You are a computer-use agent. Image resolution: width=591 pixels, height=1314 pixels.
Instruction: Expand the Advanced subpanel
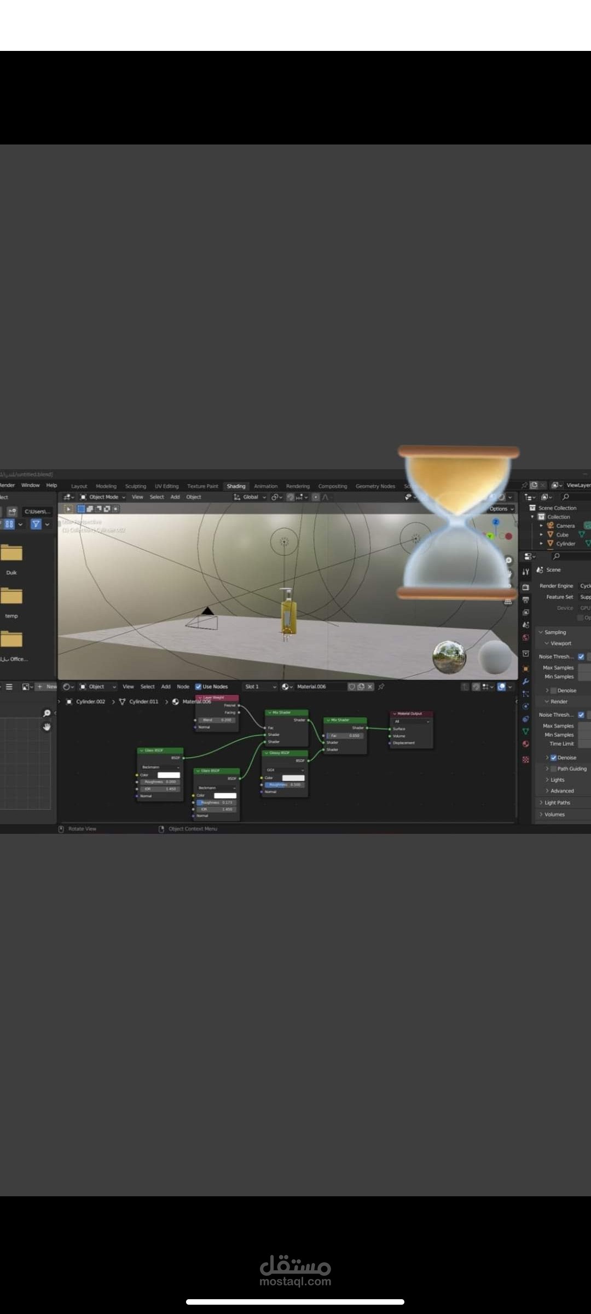[560, 791]
